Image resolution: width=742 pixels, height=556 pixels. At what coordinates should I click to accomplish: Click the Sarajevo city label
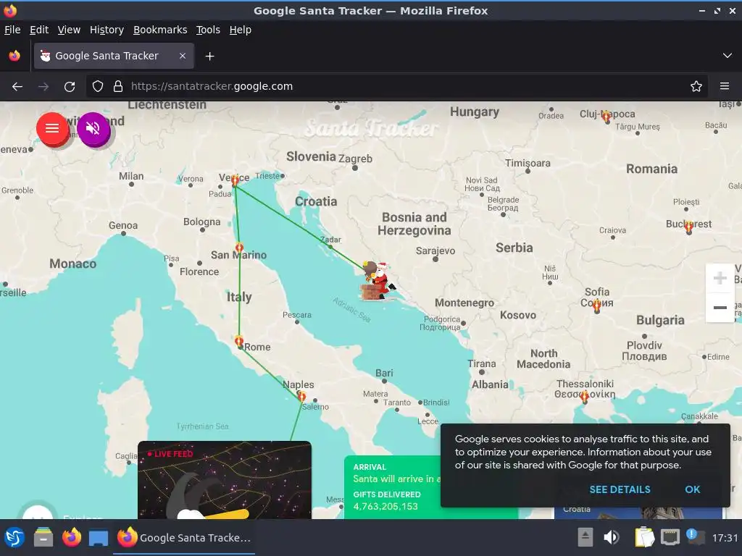tap(435, 251)
